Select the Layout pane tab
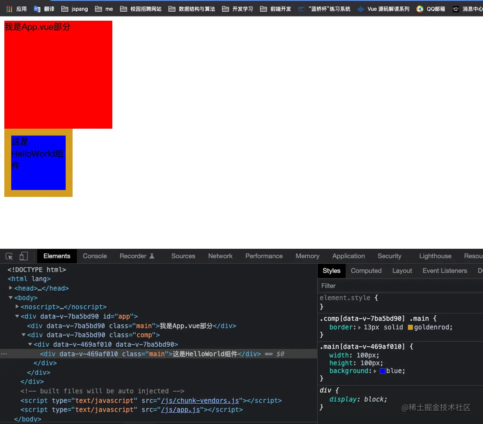This screenshot has width=483, height=424. click(x=402, y=271)
